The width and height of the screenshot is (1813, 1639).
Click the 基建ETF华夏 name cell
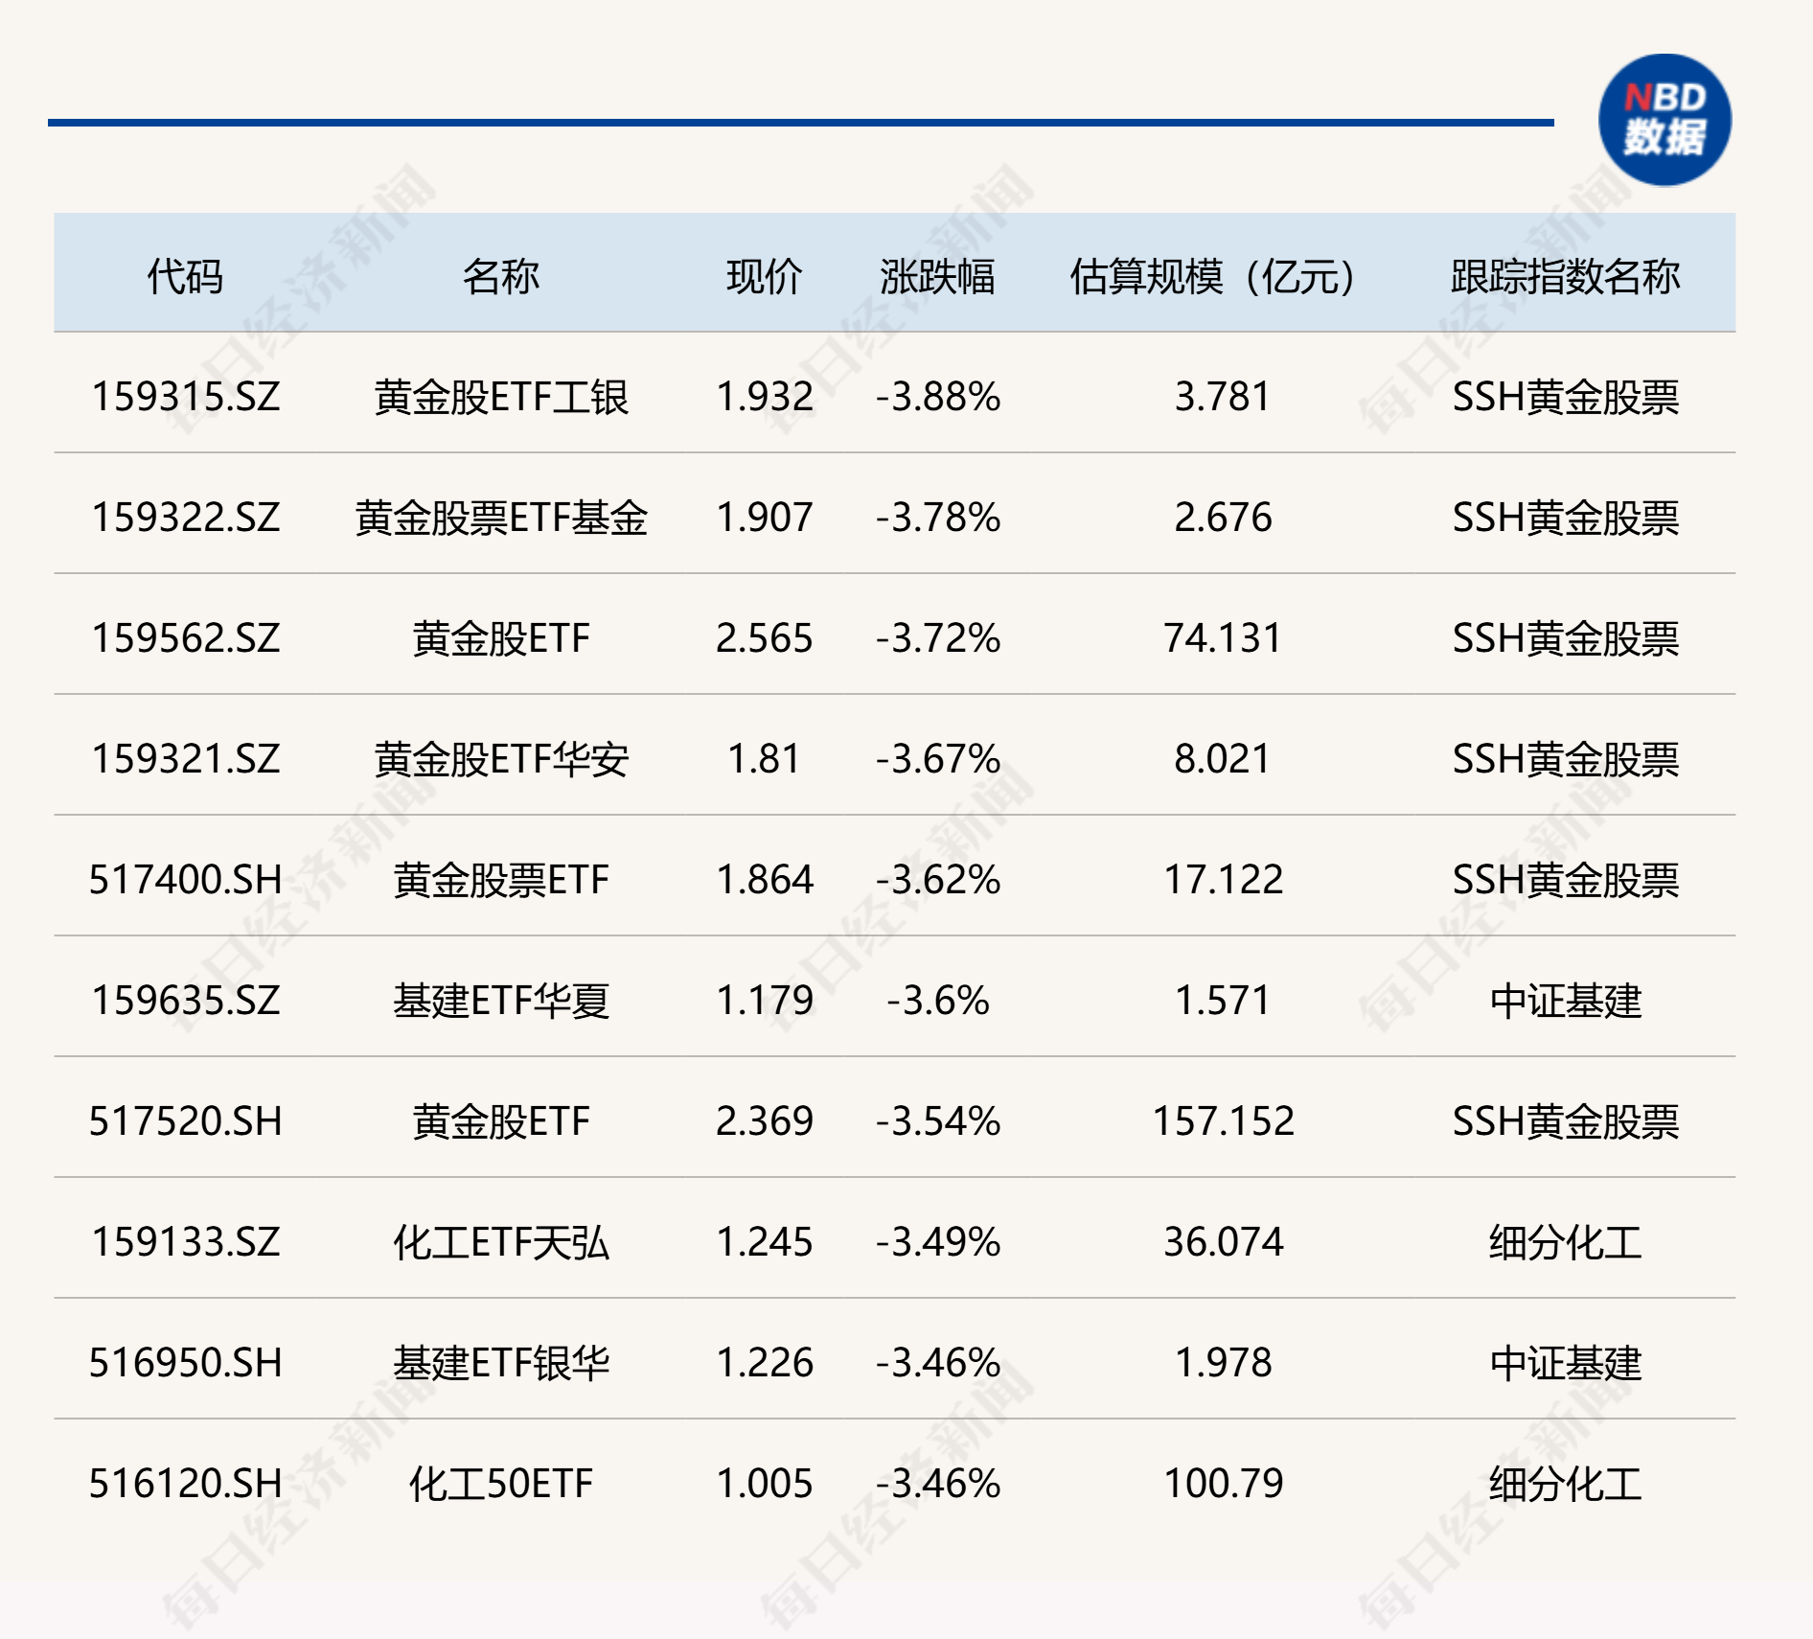(500, 1001)
